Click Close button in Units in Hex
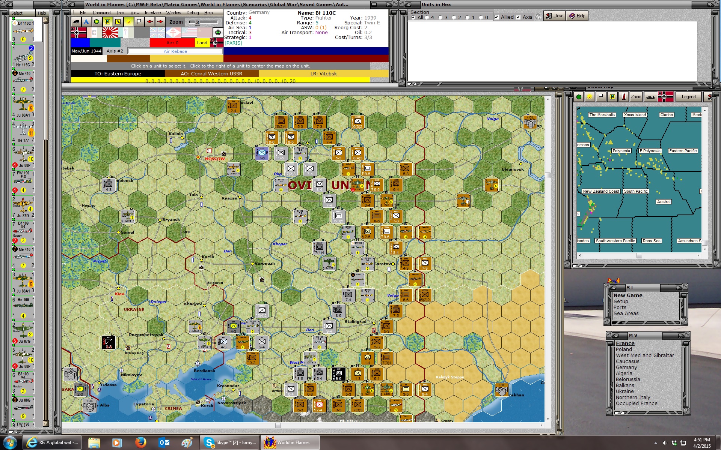Viewport: 721px width, 450px height. click(555, 16)
